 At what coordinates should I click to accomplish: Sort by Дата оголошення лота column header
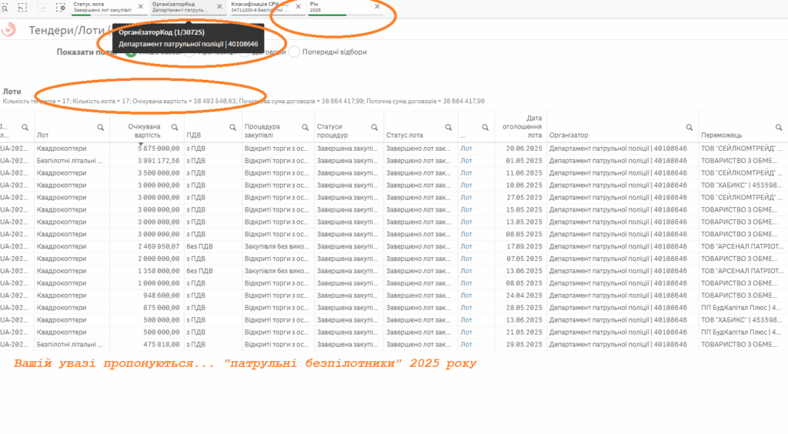(523, 123)
